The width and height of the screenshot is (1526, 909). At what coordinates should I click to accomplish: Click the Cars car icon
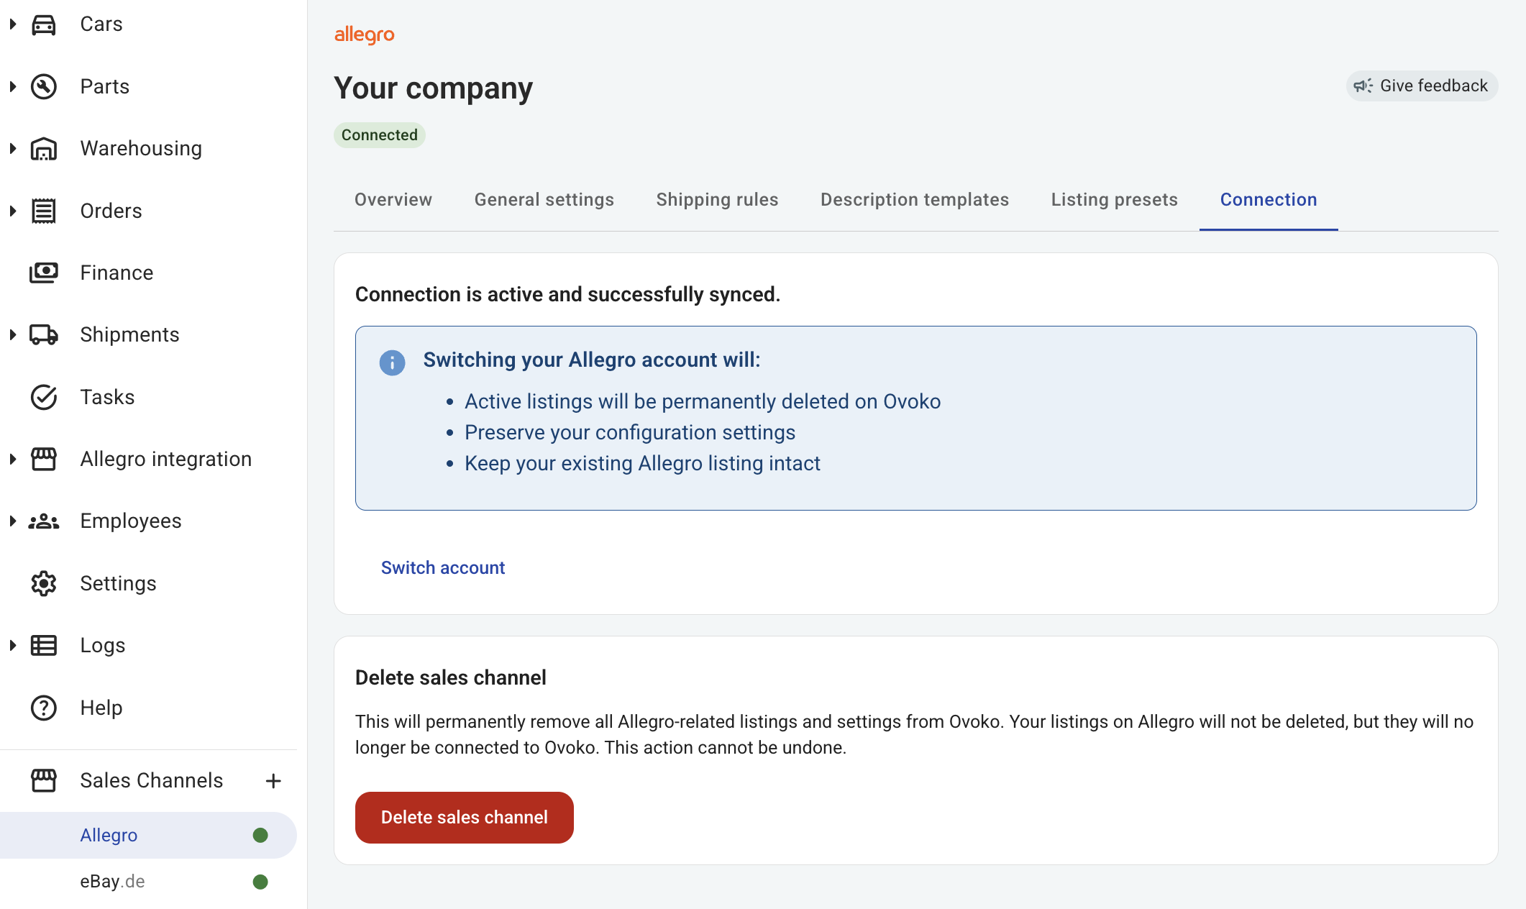[44, 24]
